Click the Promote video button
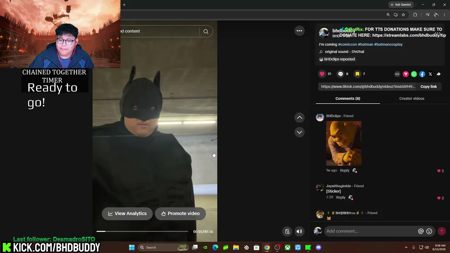The width and height of the screenshot is (450, 253). click(180, 214)
